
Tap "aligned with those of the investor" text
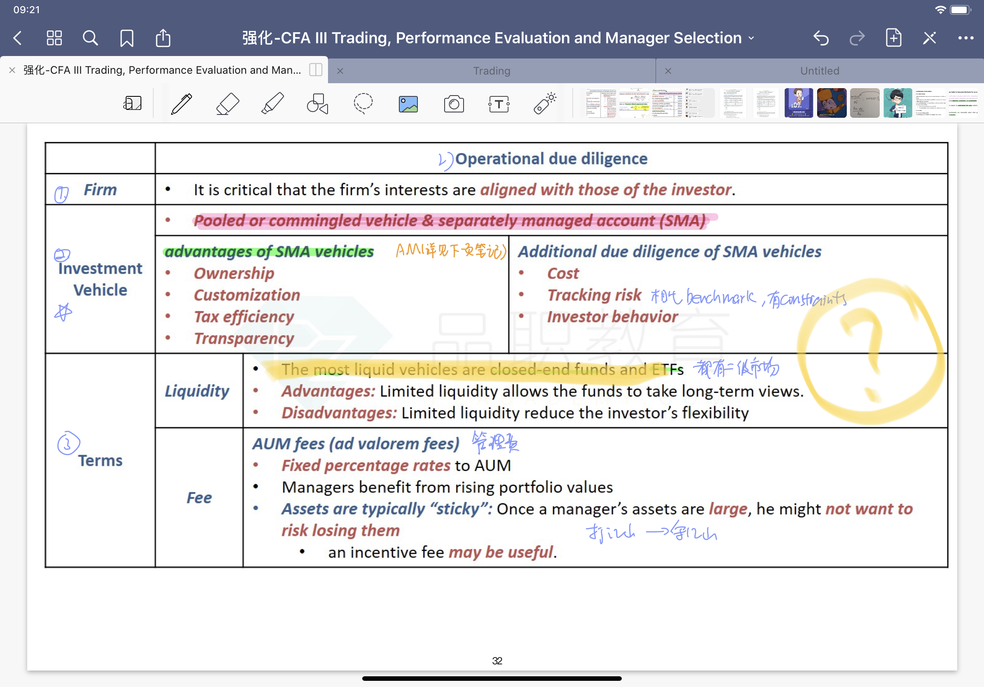pyautogui.click(x=605, y=190)
